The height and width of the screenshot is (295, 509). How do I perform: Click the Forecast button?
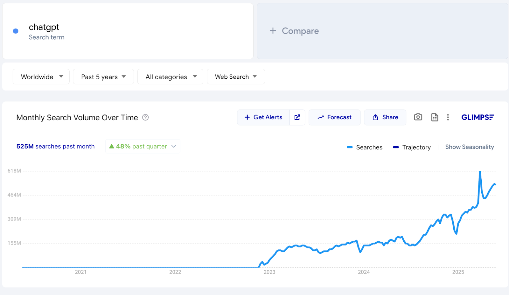pos(334,117)
